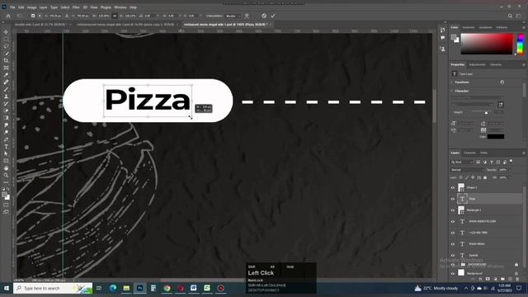Screen dimensions: 528x297
Task: Select the Move tool
Action: tap(6, 32)
